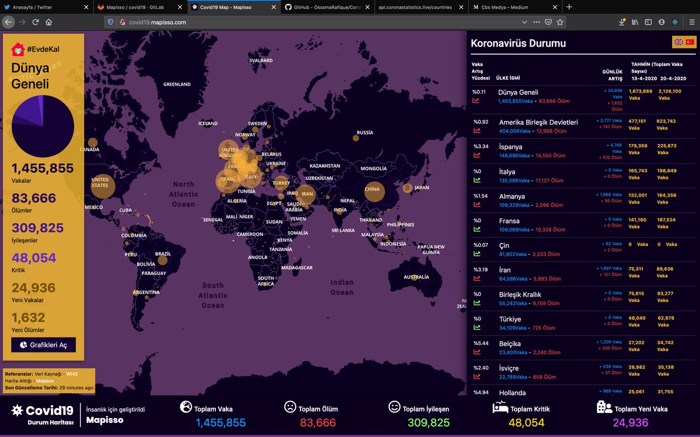
Task: Switch language to Turkish with Turkey flag
Action: [x=689, y=42]
